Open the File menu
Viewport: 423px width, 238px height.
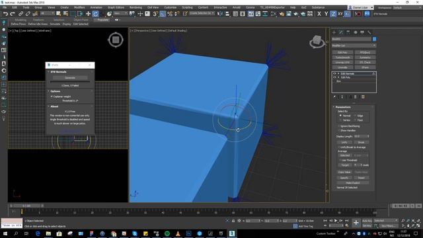coord(5,7)
